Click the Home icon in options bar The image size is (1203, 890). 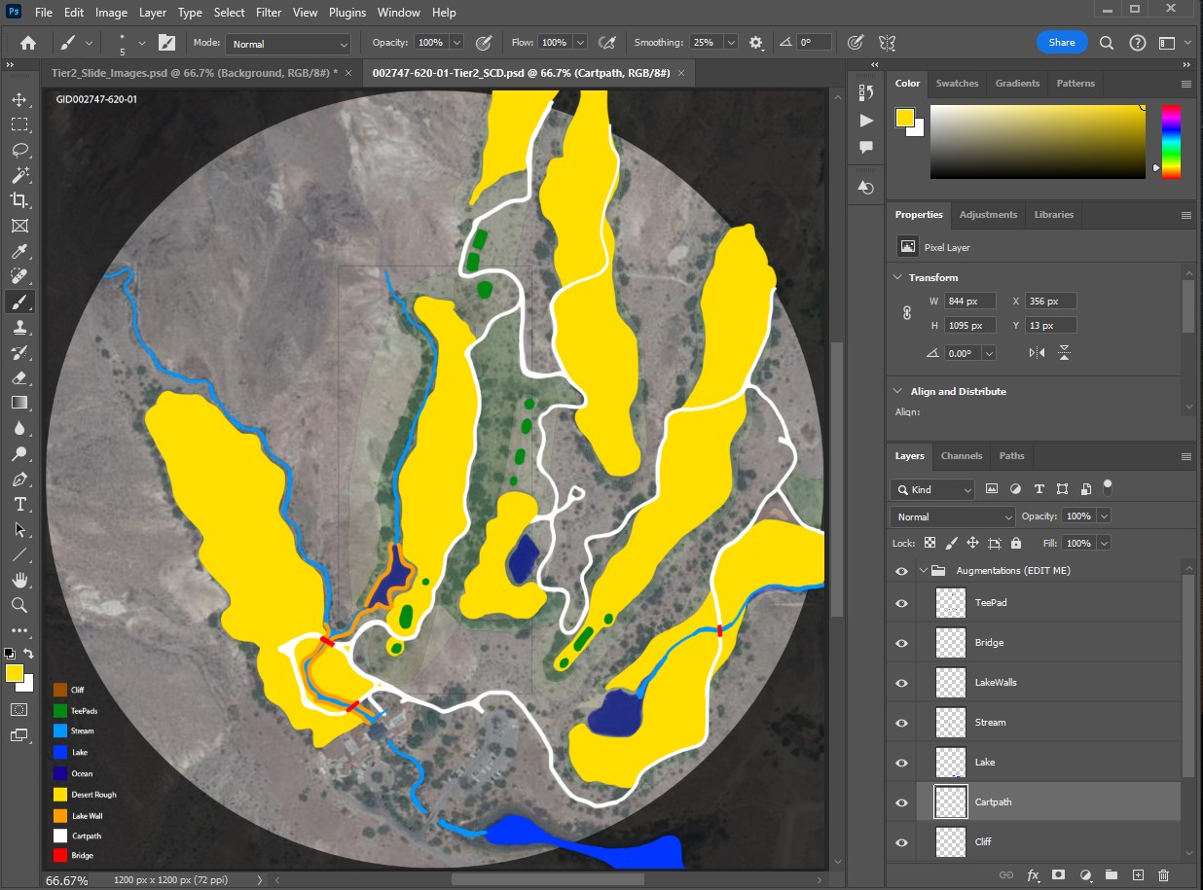[x=28, y=43]
